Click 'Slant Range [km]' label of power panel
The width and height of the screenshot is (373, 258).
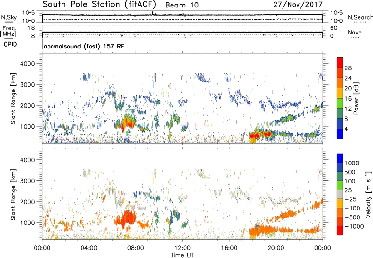click(x=13, y=98)
